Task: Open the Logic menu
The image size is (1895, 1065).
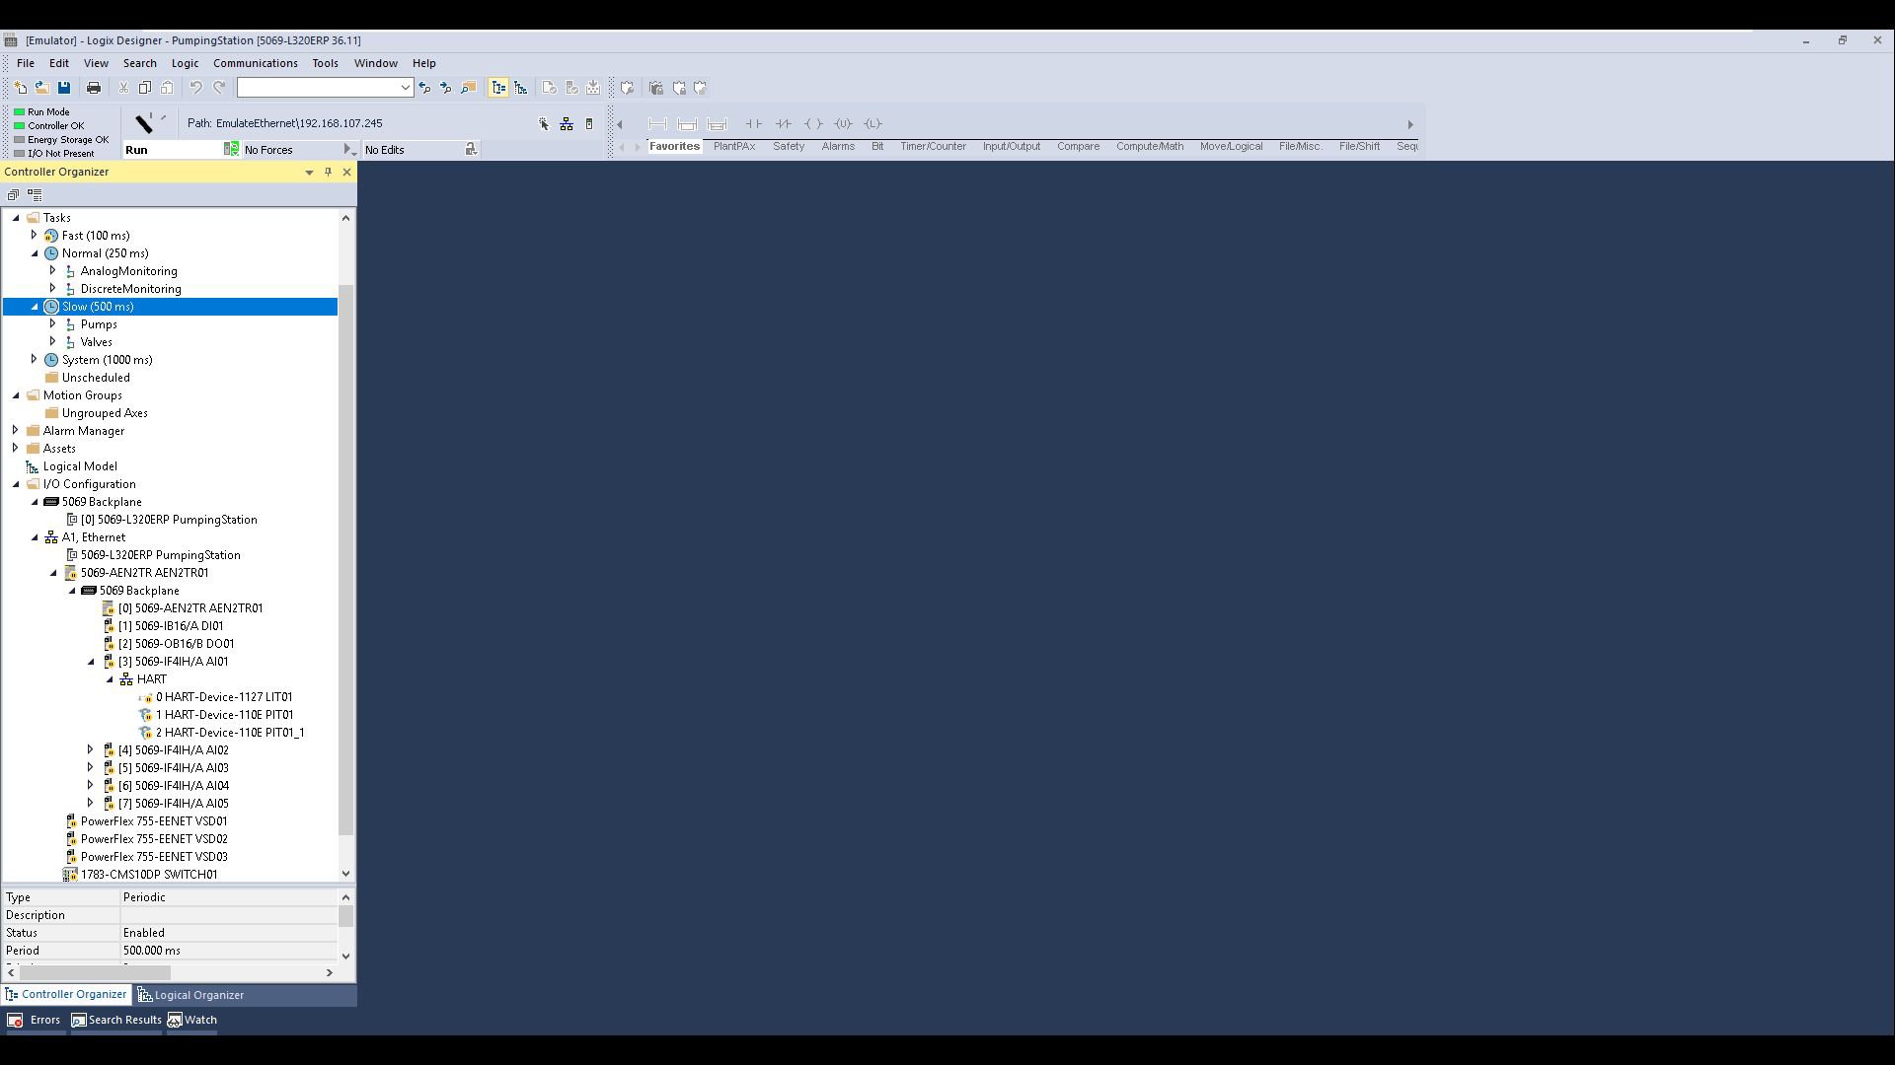Action: pos(185,63)
